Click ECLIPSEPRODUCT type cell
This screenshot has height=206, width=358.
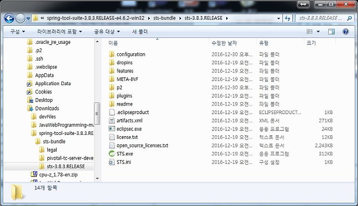[280, 112]
